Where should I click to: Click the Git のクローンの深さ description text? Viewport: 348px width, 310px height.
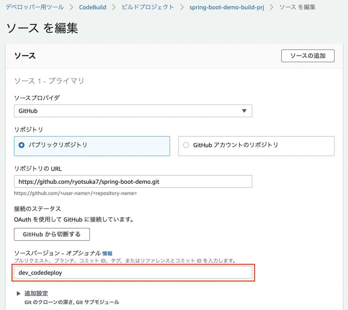pyautogui.click(x=72, y=302)
